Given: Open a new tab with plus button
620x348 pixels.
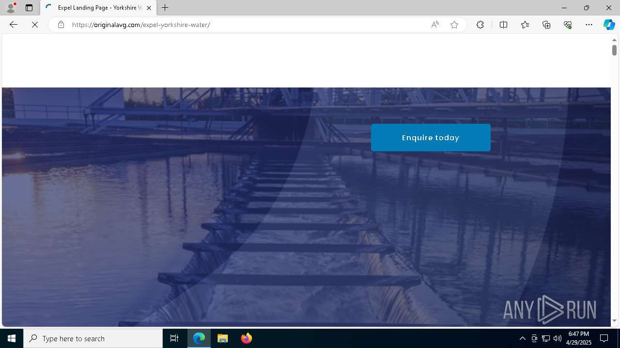Looking at the screenshot, I should click(165, 8).
